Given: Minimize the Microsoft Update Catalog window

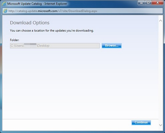Looking at the screenshot, I should pos(141,3).
